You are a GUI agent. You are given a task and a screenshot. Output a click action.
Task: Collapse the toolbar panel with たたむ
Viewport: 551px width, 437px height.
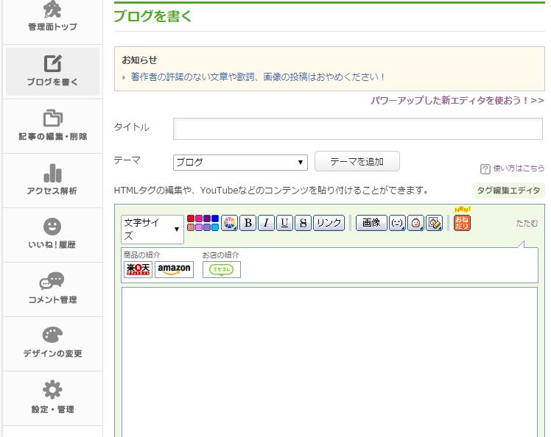526,222
